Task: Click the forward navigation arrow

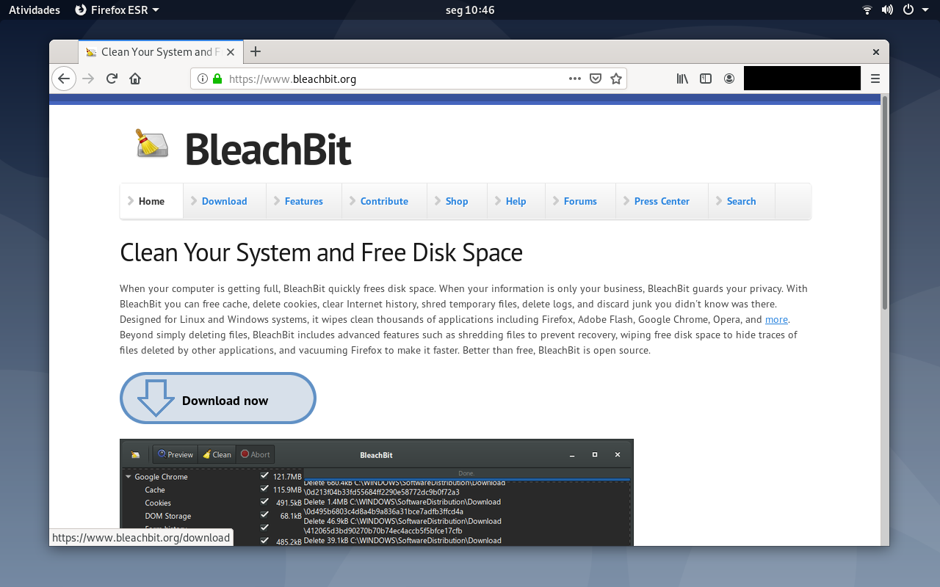Action: [x=89, y=79]
